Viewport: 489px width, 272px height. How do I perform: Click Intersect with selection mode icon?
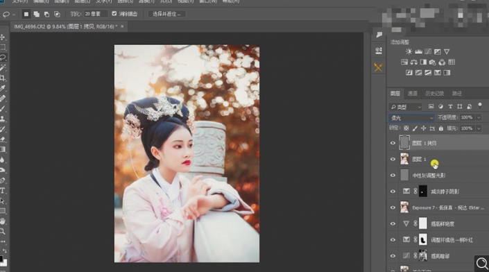57,14
